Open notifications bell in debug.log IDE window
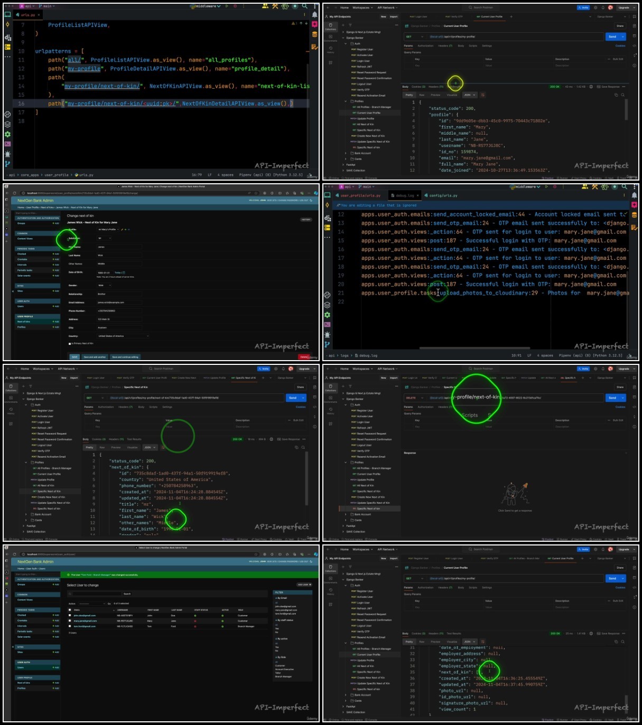This screenshot has width=642, height=725. point(634,195)
